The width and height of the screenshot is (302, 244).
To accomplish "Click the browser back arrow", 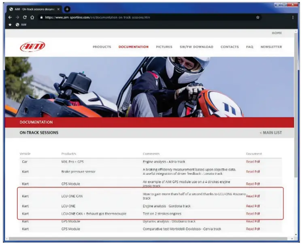I will click(x=10, y=17).
